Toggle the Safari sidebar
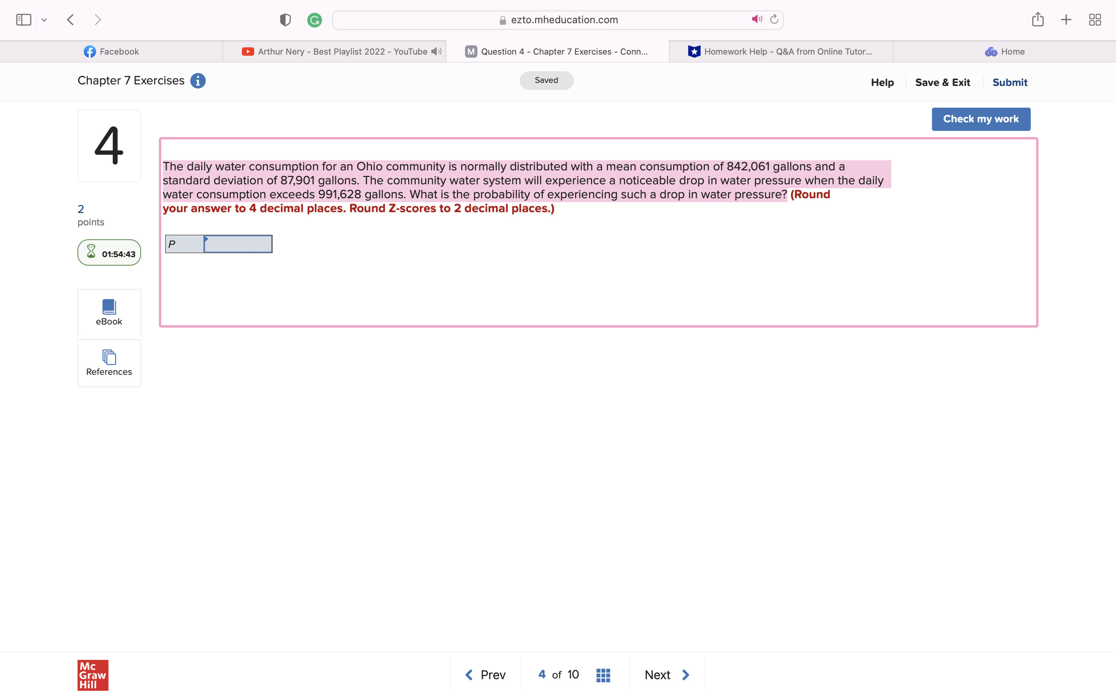Image resolution: width=1116 pixels, height=697 pixels. (x=23, y=19)
